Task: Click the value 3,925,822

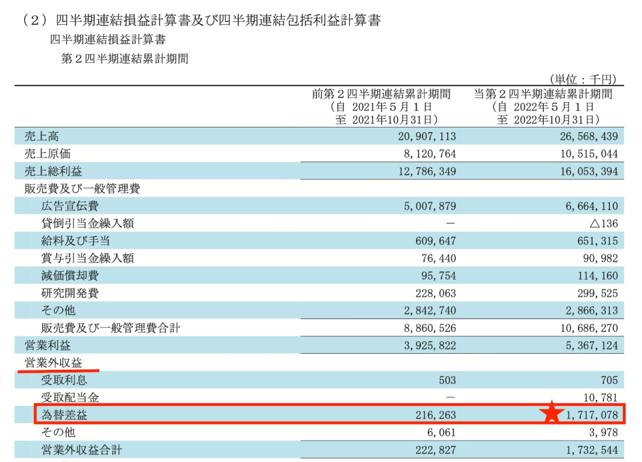Action: pos(430,346)
